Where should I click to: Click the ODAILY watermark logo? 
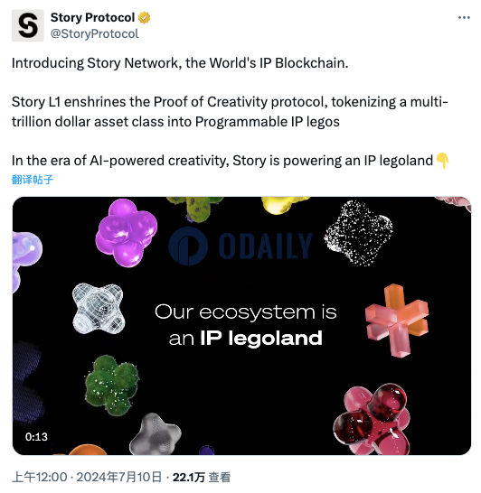click(x=240, y=246)
